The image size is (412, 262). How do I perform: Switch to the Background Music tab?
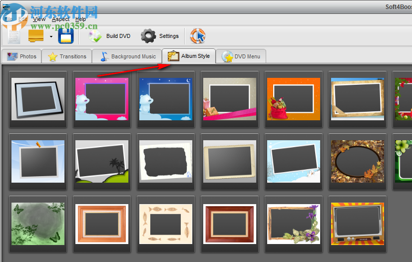[x=127, y=56]
